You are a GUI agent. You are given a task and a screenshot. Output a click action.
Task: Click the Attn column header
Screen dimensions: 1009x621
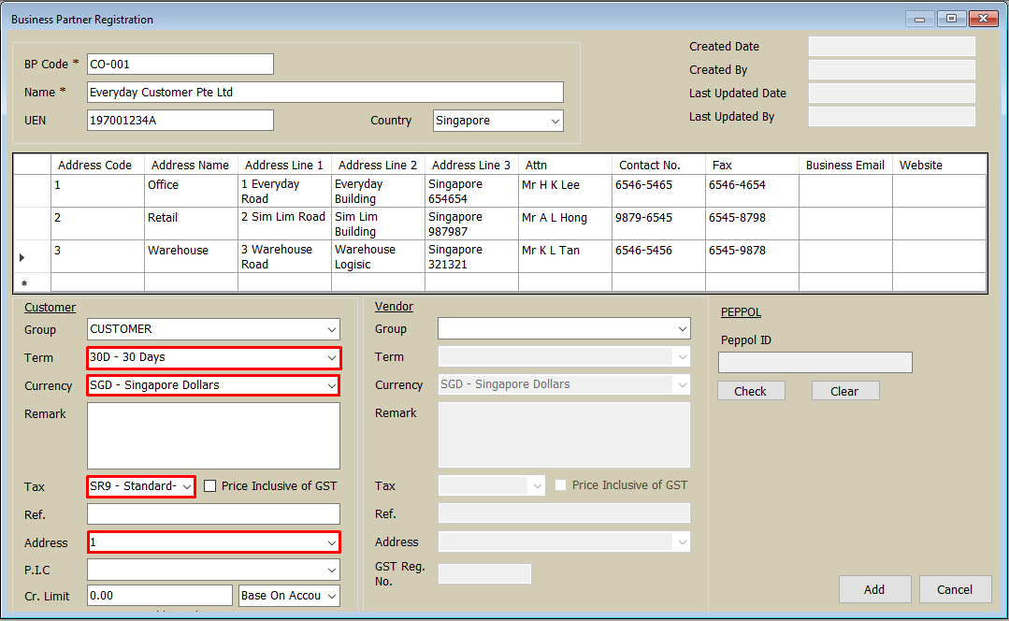pyautogui.click(x=565, y=165)
